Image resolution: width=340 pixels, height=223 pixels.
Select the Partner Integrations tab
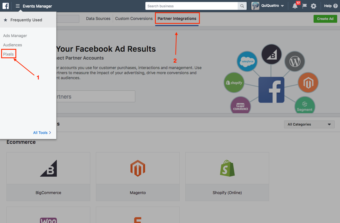click(177, 19)
